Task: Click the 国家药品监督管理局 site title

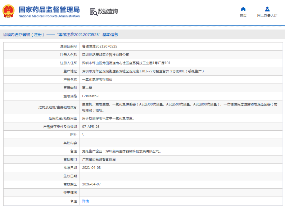Action: 49,9
